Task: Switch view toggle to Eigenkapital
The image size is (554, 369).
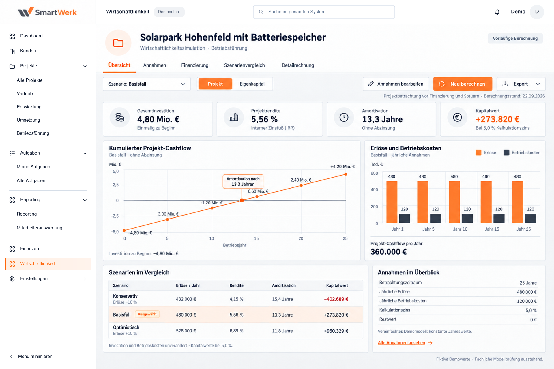Action: coord(252,84)
